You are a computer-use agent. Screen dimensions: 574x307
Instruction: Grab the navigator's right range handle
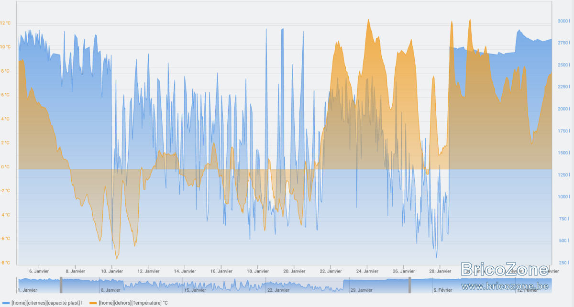(x=409, y=285)
